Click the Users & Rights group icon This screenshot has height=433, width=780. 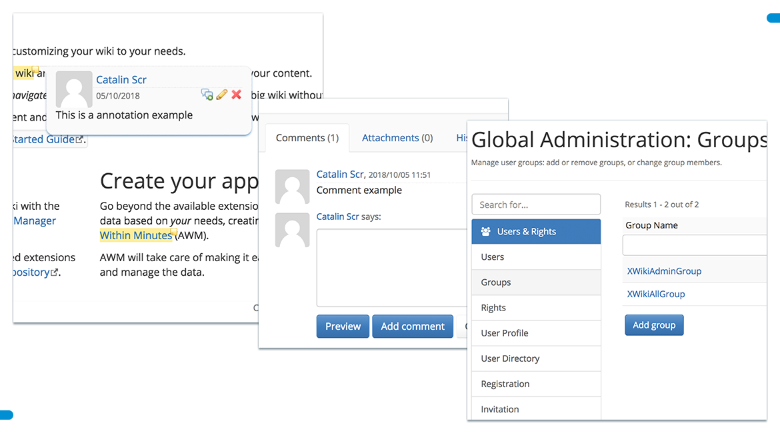pos(485,232)
